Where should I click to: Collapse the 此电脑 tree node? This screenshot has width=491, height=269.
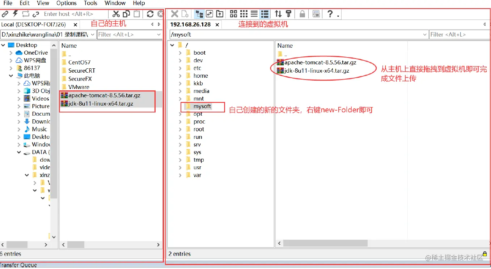(11, 76)
